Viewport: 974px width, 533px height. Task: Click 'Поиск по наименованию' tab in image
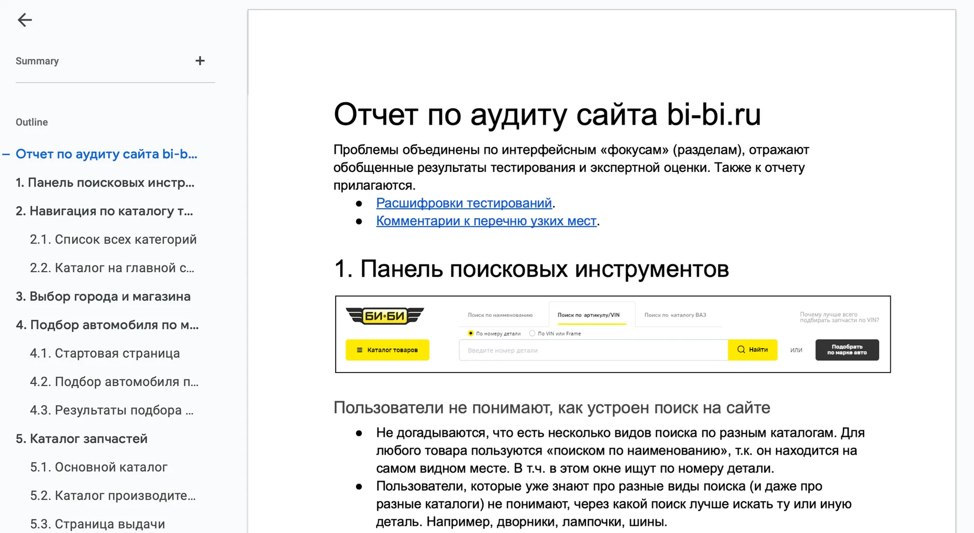click(500, 315)
